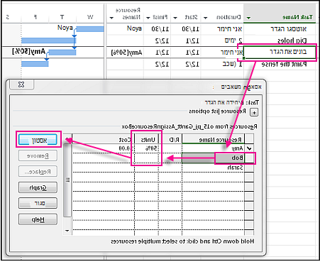Open the Duration column filter arrow
Screen dimensions: 320x262
point(206,18)
